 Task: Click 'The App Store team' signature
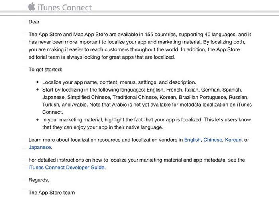tap(51, 193)
